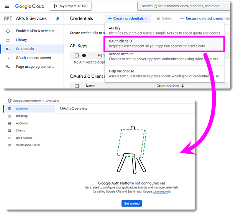Open Data Access in Auth Platform sidebar

(x=24, y=138)
